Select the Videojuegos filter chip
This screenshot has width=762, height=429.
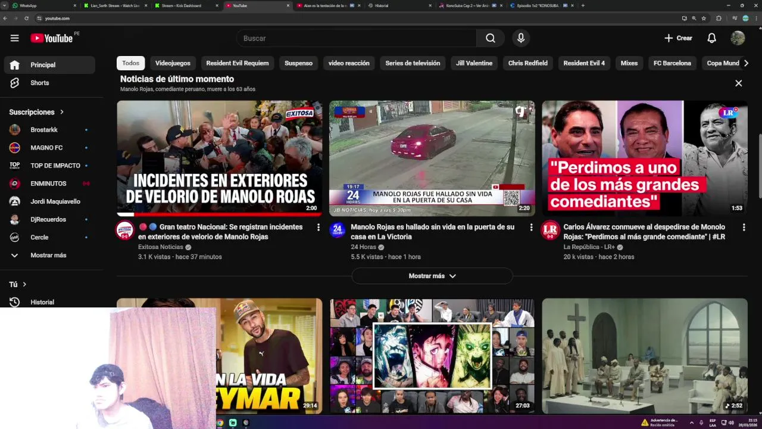[x=173, y=63]
